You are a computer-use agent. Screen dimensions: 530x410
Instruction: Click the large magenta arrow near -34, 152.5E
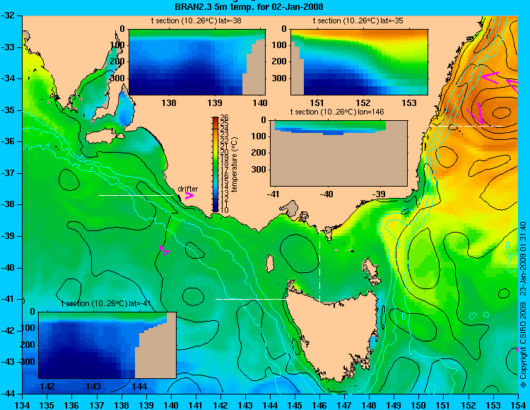[x=490, y=77]
